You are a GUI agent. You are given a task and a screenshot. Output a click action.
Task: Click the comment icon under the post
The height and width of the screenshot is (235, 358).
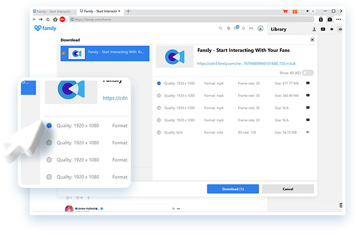68,198
